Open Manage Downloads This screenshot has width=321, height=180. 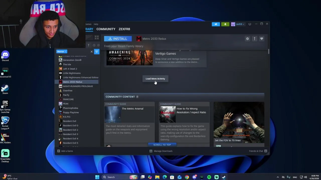[161, 151]
